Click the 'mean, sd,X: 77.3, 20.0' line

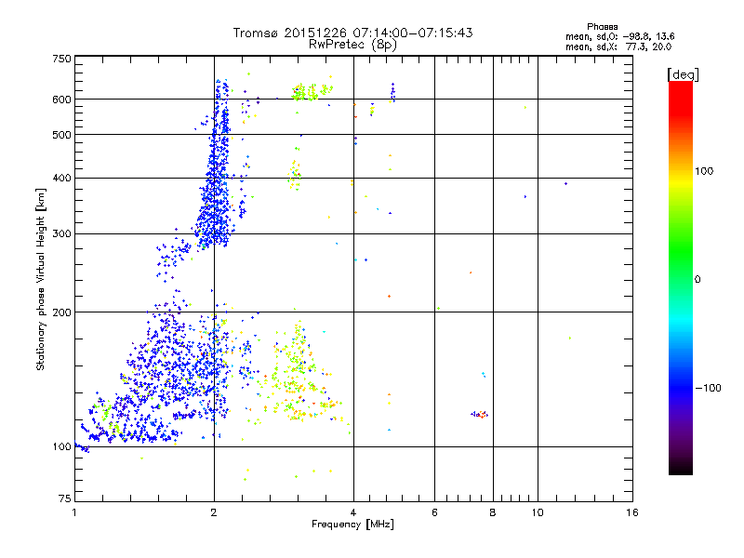pyautogui.click(x=618, y=46)
